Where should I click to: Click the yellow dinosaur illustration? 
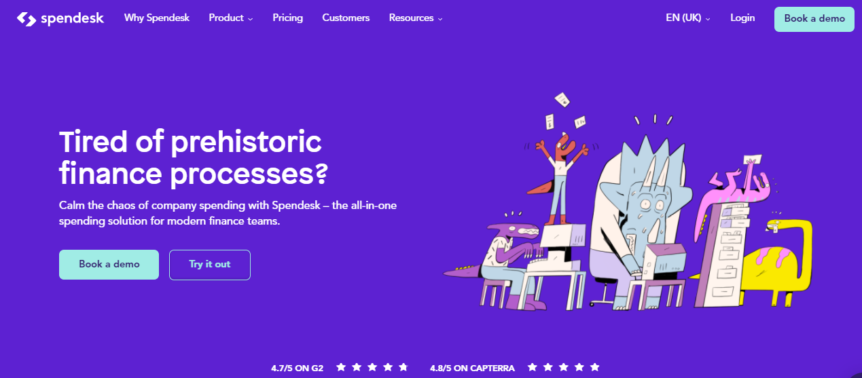781,261
